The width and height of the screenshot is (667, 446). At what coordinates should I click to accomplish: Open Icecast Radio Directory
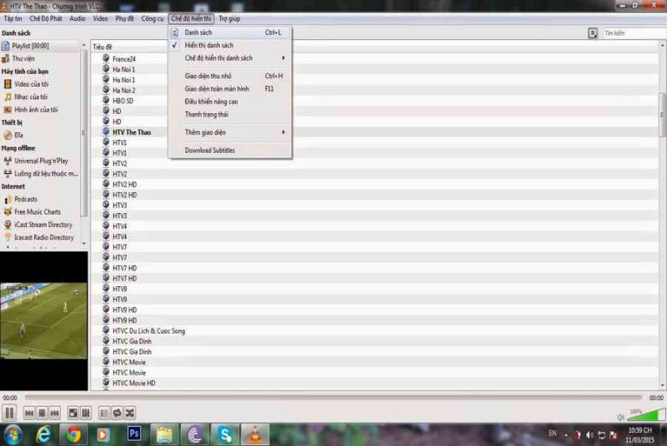pyautogui.click(x=40, y=237)
